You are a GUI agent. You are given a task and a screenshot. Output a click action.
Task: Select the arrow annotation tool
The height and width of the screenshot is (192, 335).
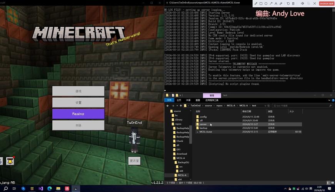tap(271, 3)
